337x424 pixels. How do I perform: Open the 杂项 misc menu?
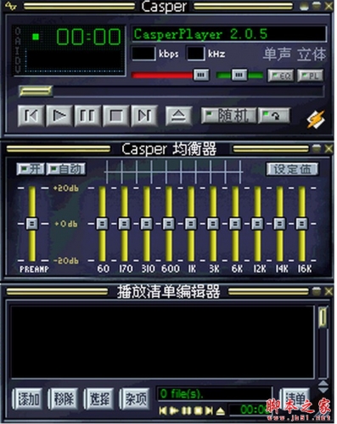(x=135, y=399)
